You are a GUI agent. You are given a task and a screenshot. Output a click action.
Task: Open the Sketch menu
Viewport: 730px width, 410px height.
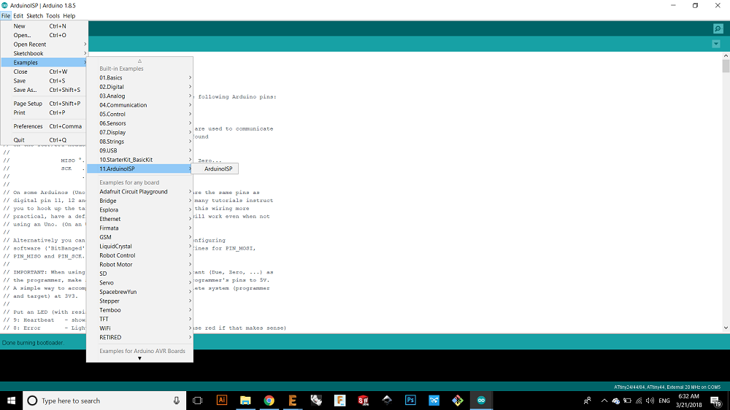(34, 16)
